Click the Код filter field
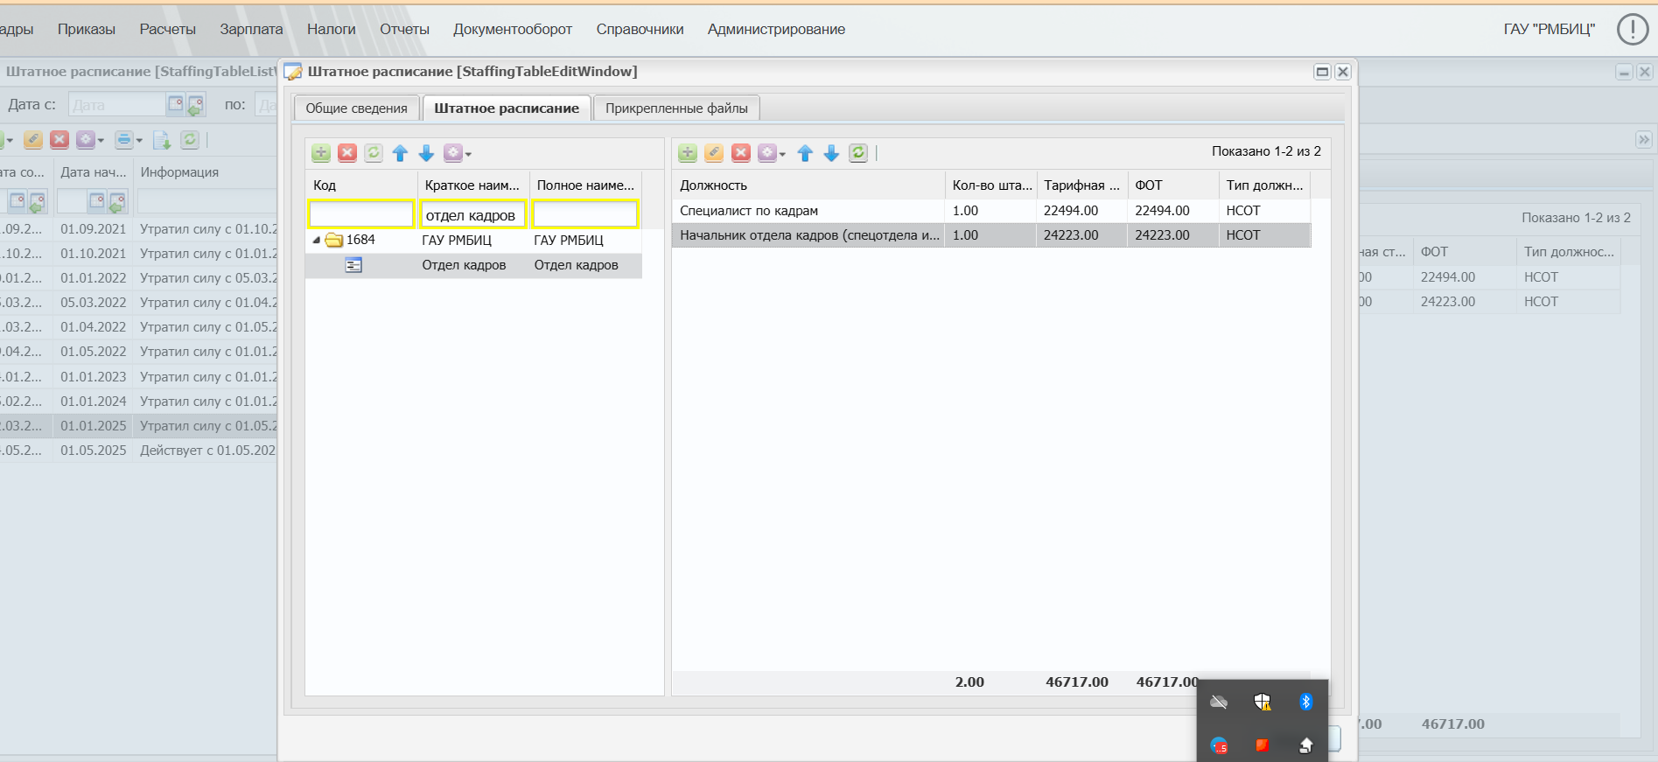 click(360, 214)
